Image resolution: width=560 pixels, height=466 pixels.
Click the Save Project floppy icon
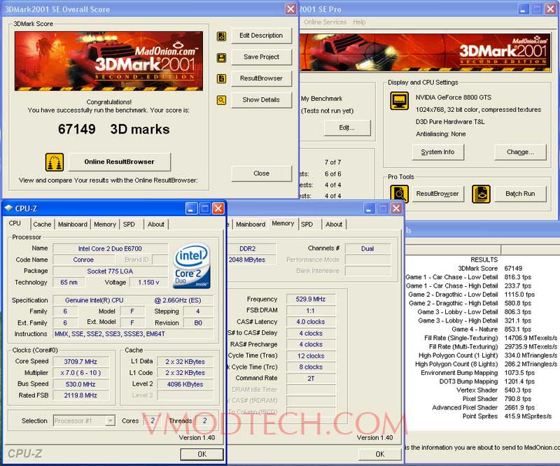tap(221, 57)
